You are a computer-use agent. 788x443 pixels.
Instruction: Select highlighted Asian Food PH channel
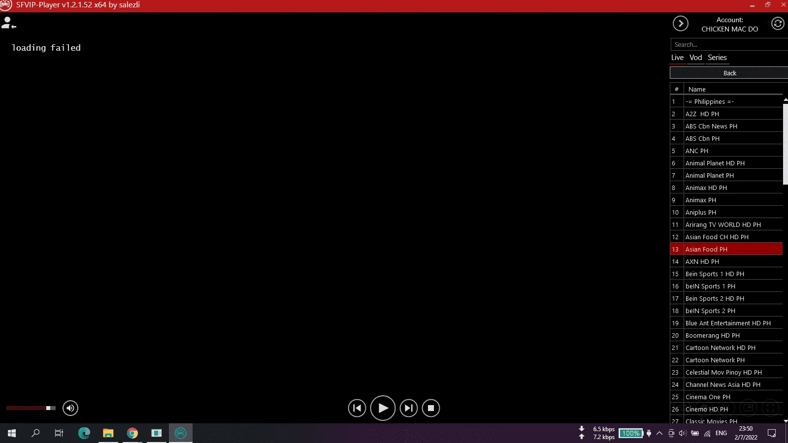click(x=726, y=249)
